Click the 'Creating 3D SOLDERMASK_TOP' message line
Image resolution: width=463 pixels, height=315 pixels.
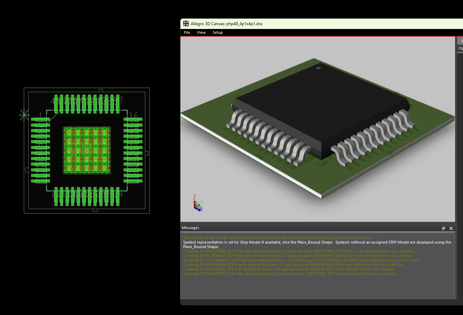(x=293, y=265)
